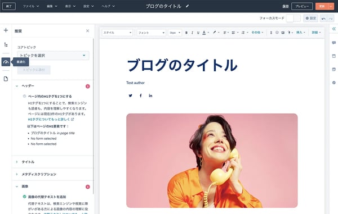
Task: Open the 設定 menu in top bar
Action: (x=88, y=6)
